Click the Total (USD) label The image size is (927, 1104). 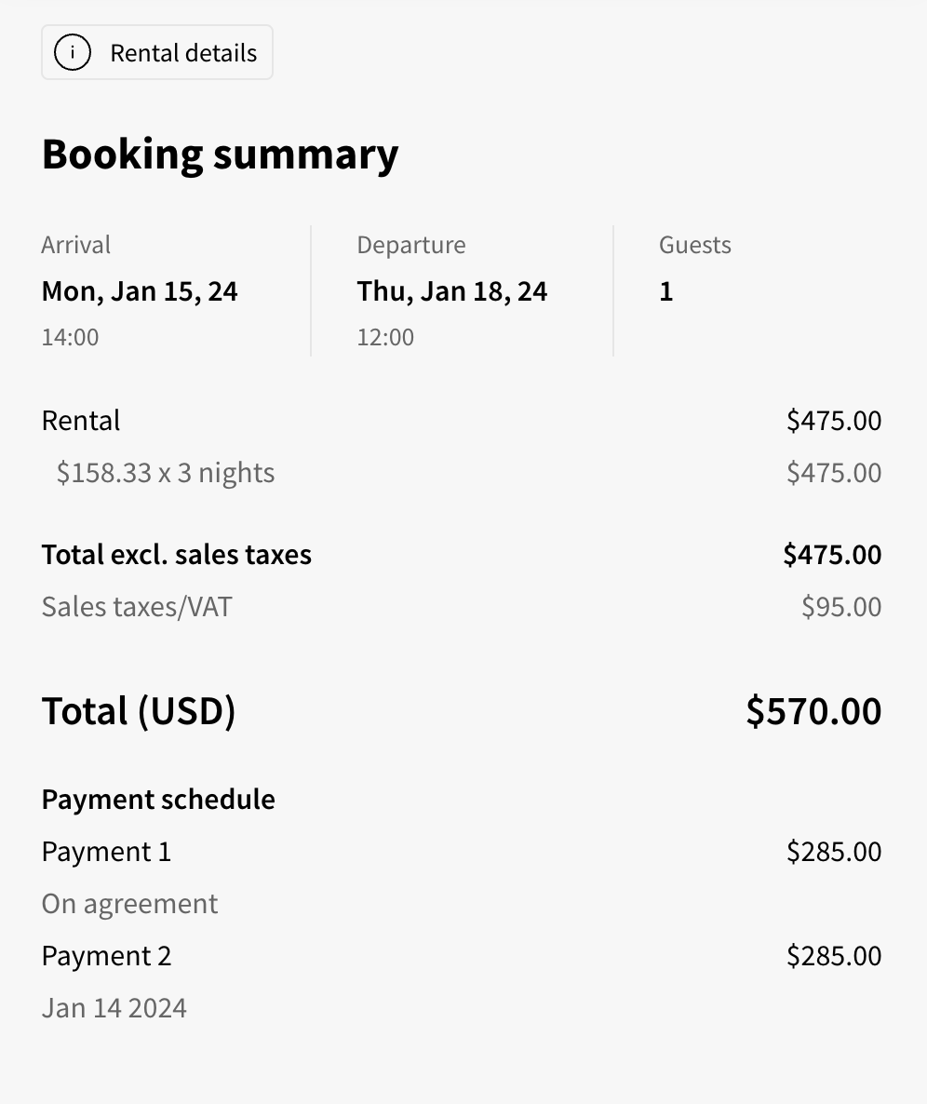(139, 711)
